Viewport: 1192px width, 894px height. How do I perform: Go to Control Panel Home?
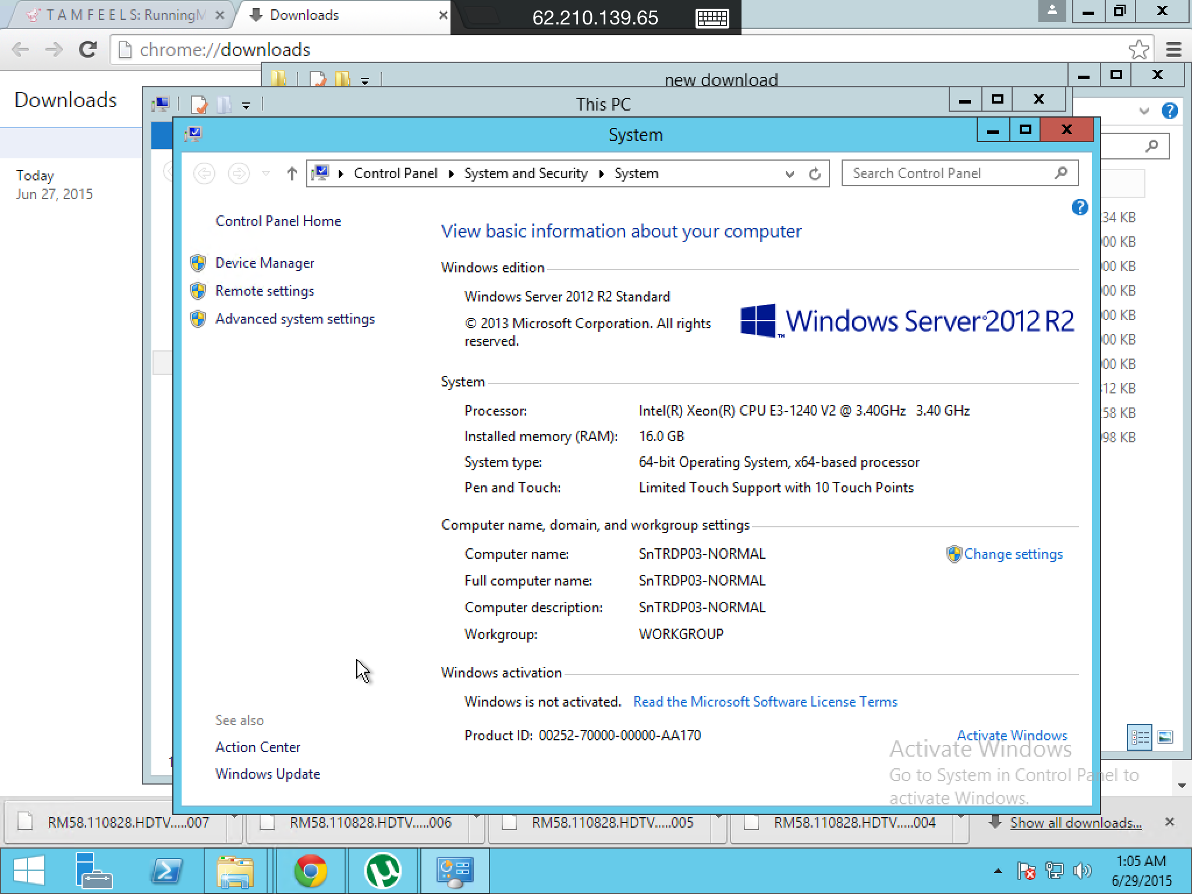(x=278, y=221)
